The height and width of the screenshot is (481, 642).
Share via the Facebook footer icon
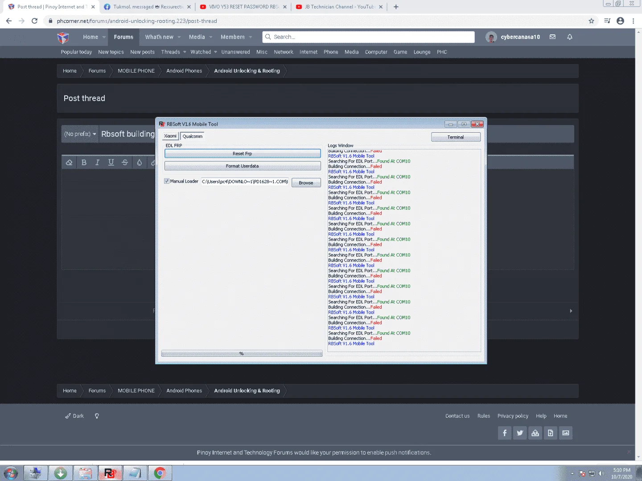click(x=505, y=433)
